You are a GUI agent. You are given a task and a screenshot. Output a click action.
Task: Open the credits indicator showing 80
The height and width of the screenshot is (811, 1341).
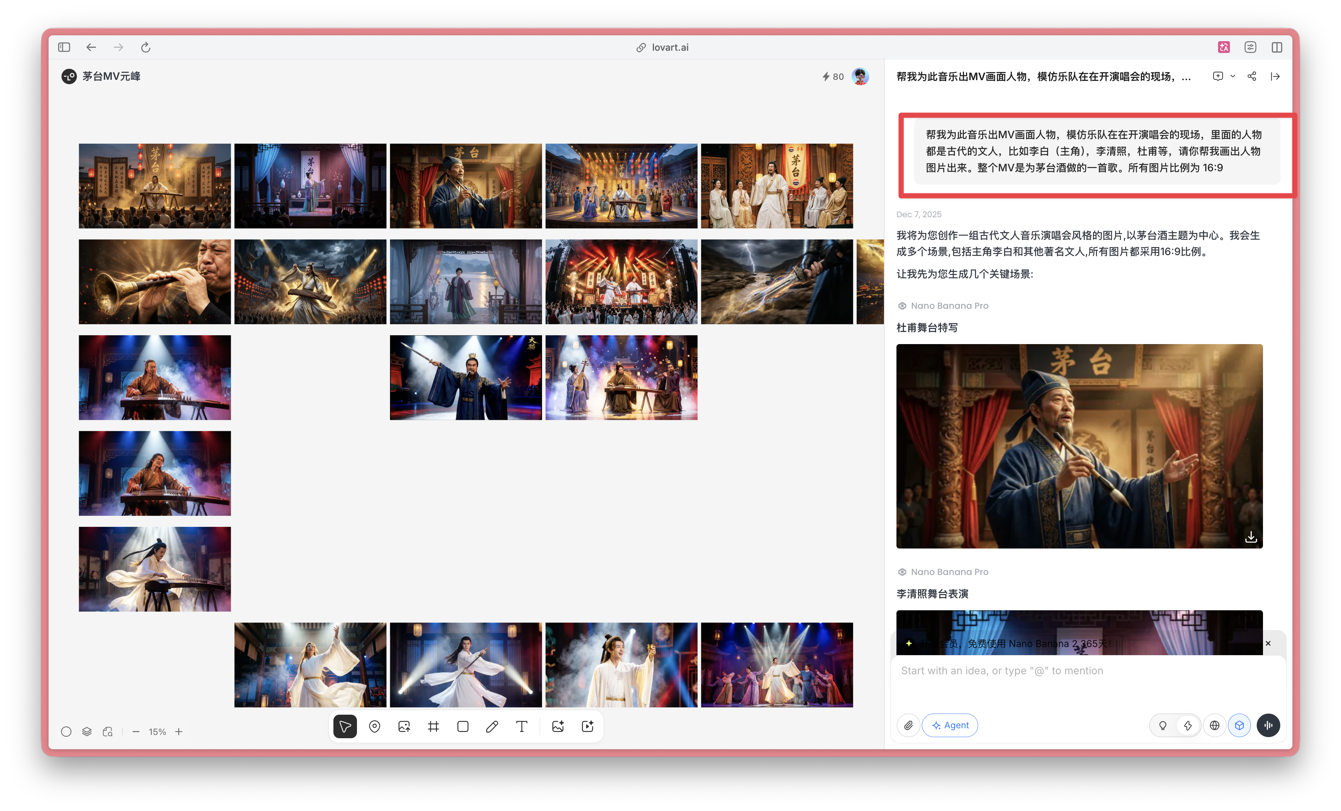[x=833, y=76]
